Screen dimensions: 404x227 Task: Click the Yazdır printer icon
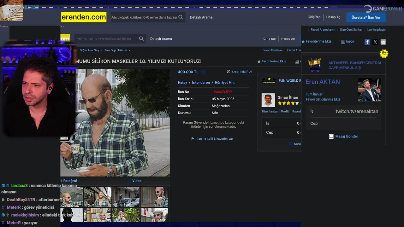[343, 42]
